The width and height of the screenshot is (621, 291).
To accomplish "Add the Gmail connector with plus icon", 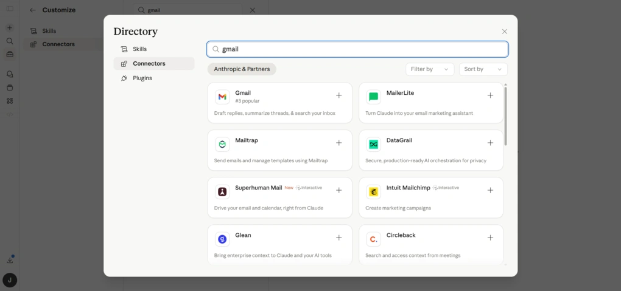I will tap(339, 95).
